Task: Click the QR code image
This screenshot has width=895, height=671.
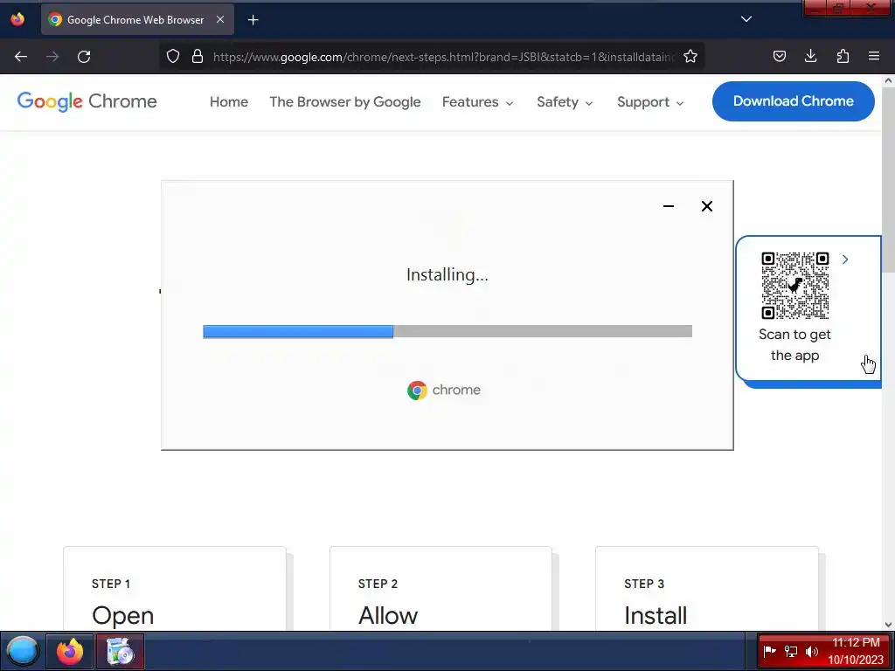Action: click(795, 286)
